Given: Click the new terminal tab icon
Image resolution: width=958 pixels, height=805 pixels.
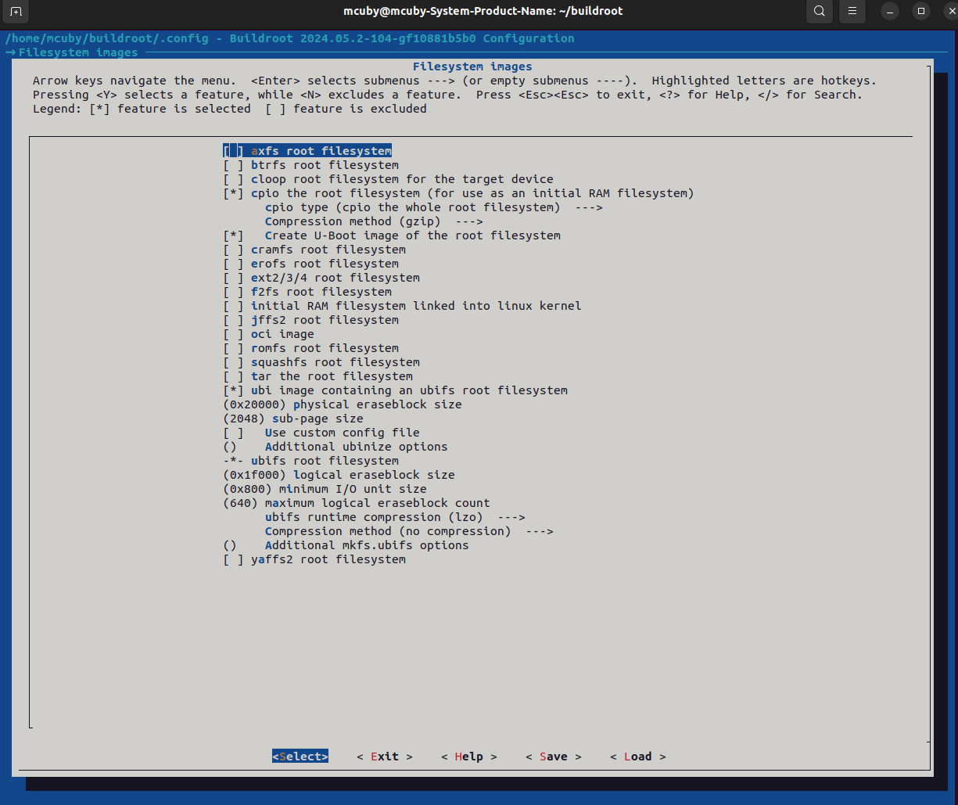Looking at the screenshot, I should tap(16, 11).
